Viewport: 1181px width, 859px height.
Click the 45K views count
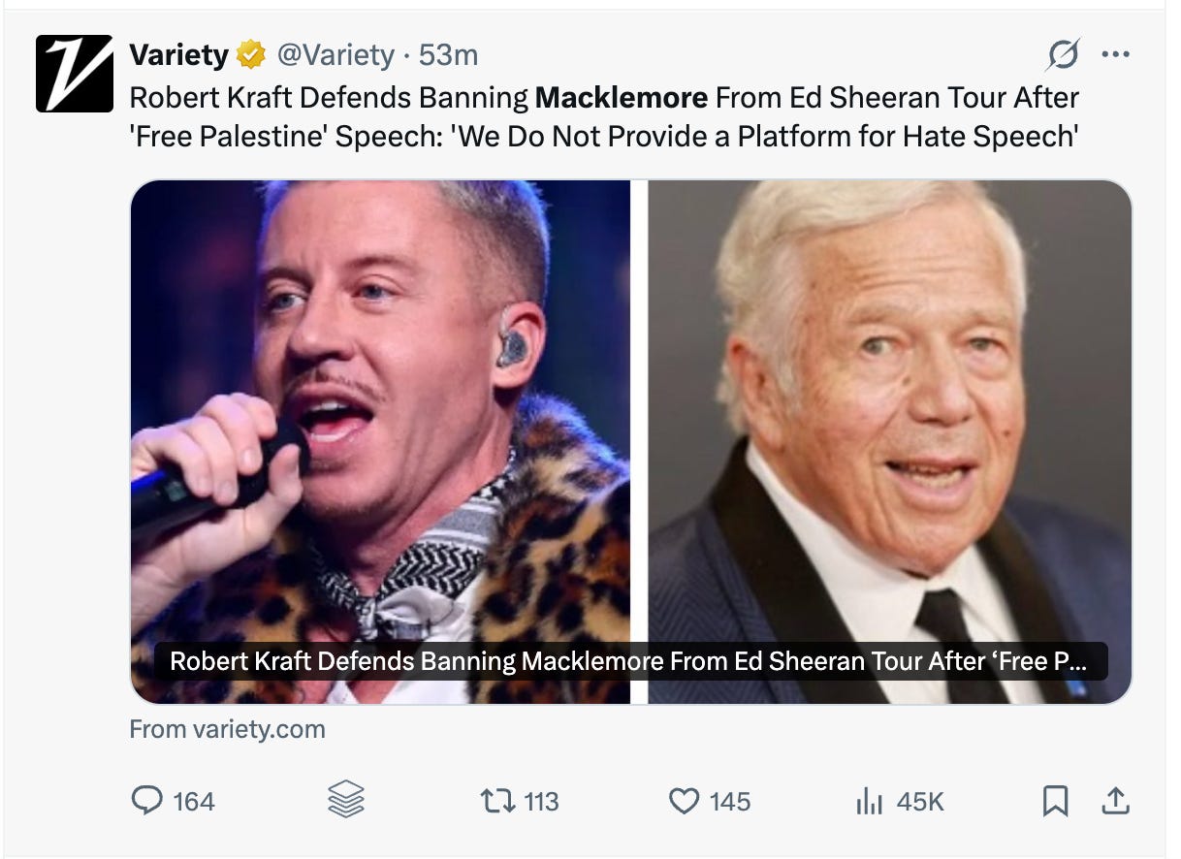tap(920, 802)
